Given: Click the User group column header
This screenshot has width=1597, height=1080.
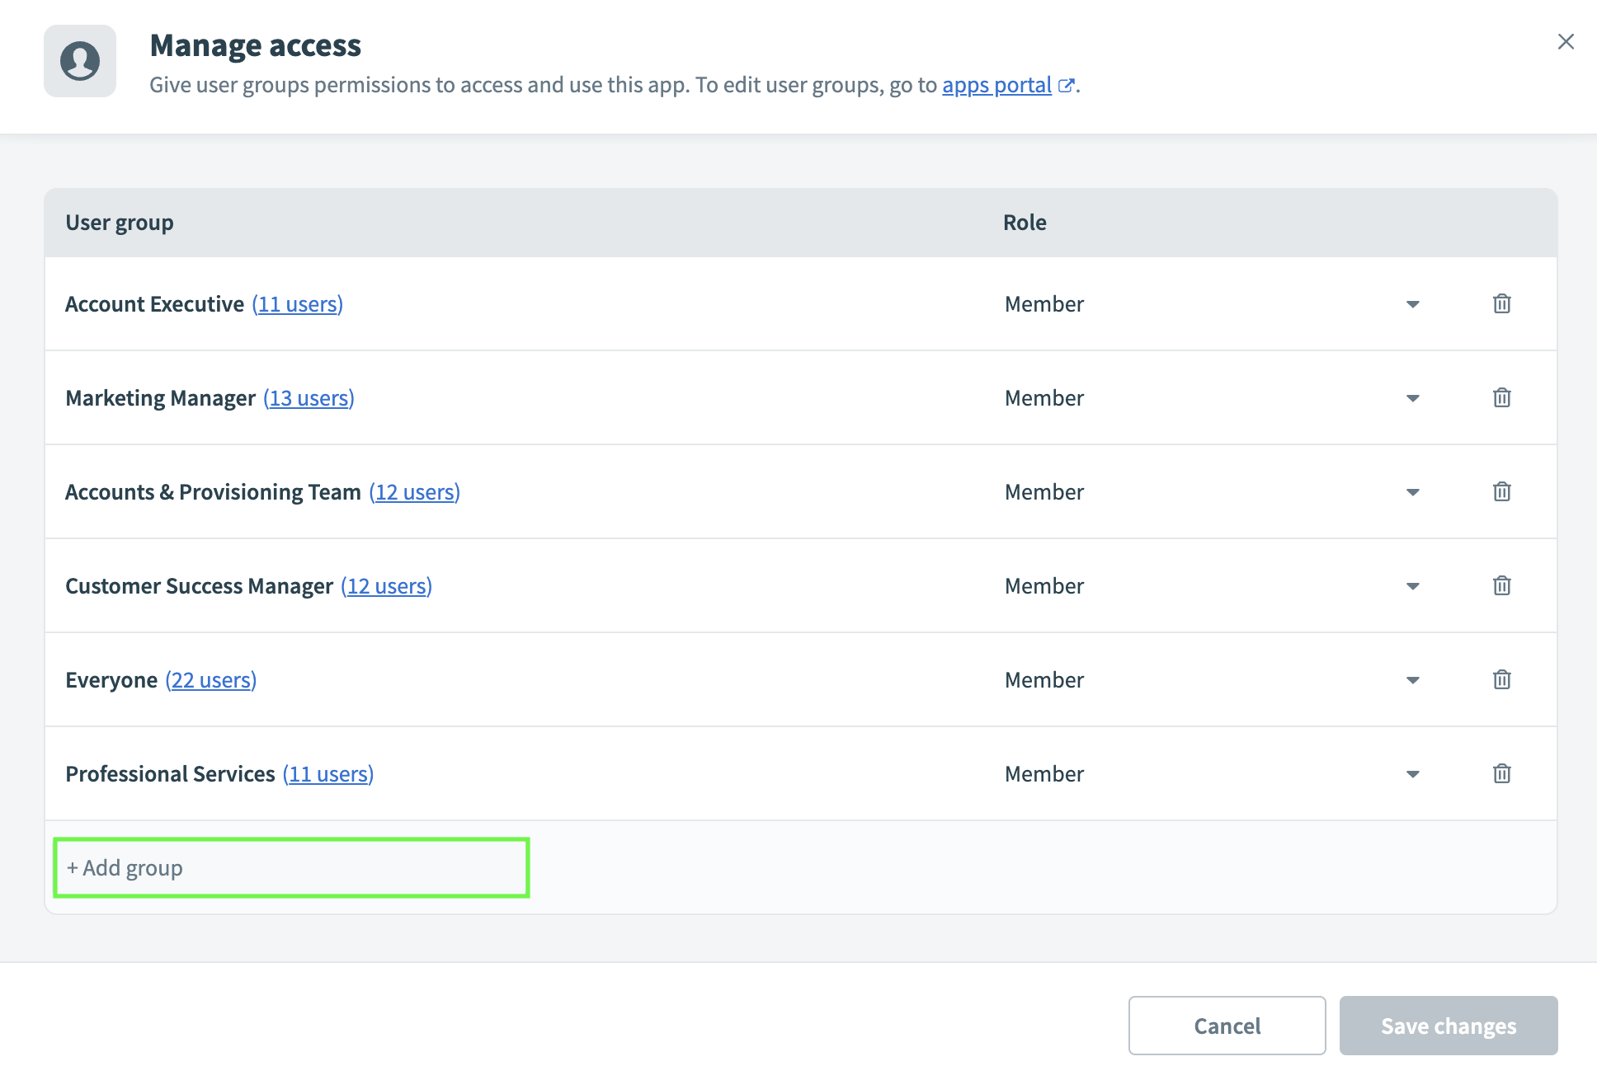Looking at the screenshot, I should 120,223.
